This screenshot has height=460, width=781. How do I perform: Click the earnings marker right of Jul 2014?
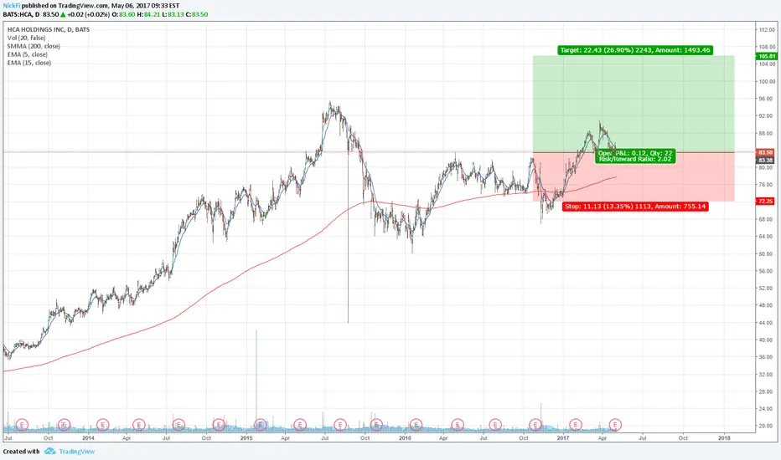click(178, 424)
